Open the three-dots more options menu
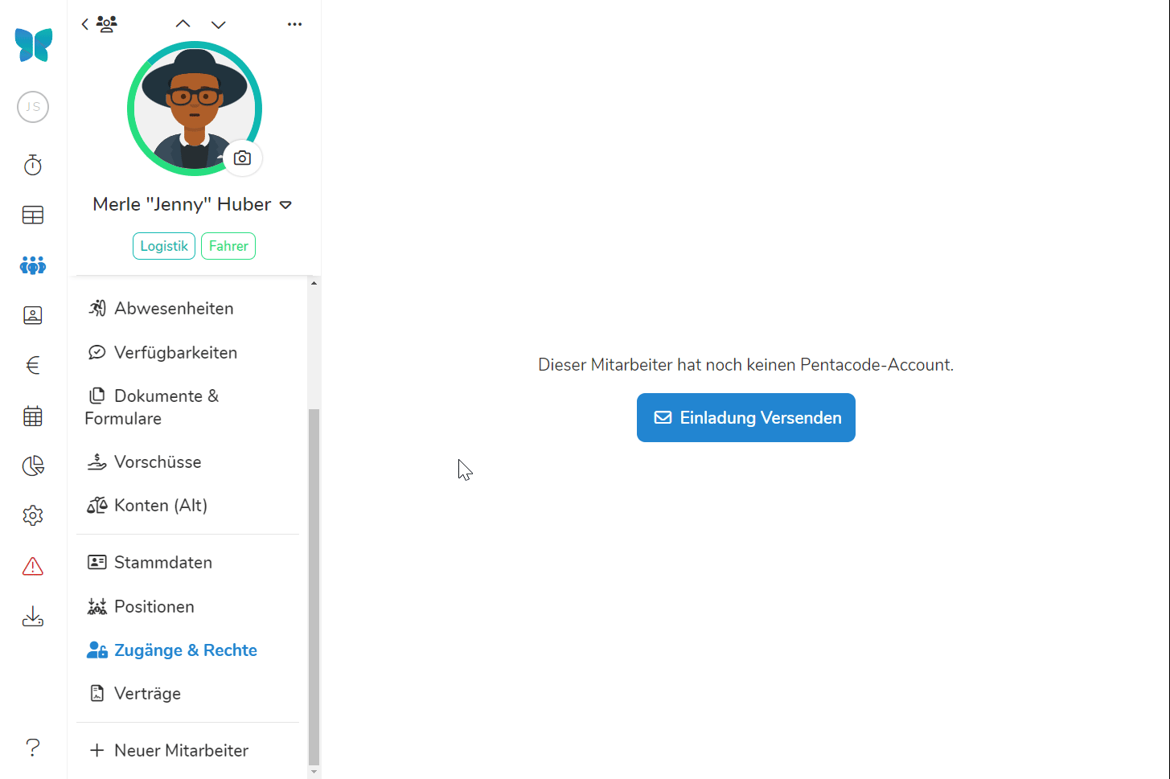Screen dimensions: 1170x779 (294, 24)
